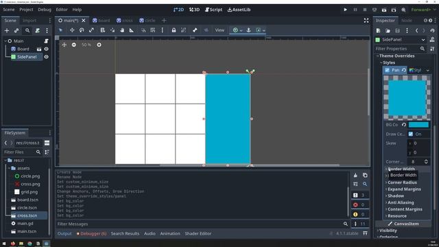The height and width of the screenshot is (247, 439).
Task: Select the Ruler Mode tool
Action: 132,30
